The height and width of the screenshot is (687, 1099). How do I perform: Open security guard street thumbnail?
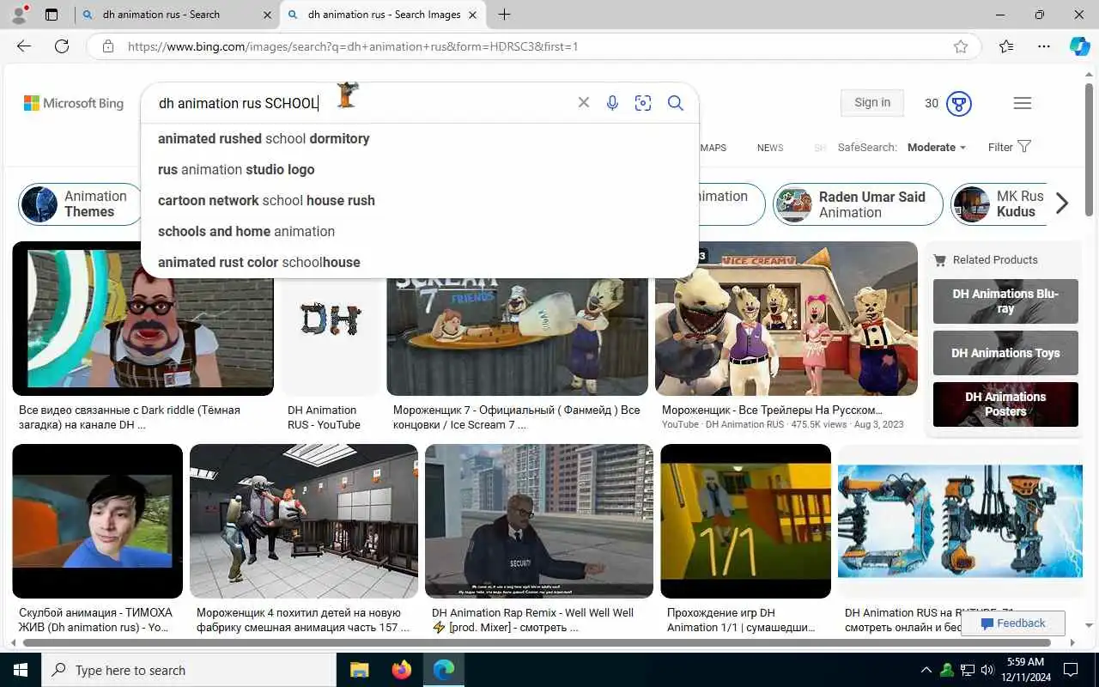click(x=538, y=521)
